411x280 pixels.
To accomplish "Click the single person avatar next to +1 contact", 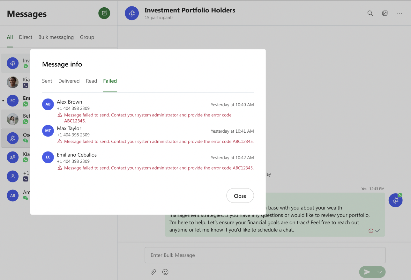I will click(x=12, y=176).
